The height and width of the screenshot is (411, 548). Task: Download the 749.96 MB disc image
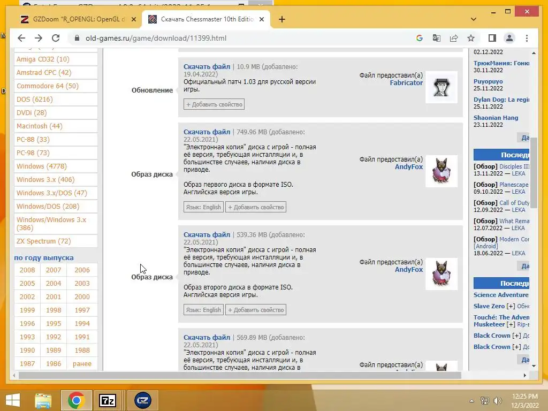click(207, 132)
